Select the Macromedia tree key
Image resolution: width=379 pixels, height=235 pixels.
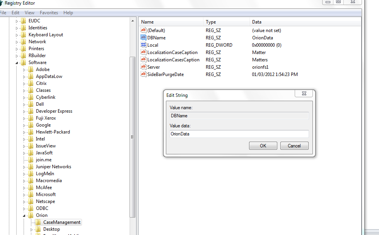[x=49, y=181]
